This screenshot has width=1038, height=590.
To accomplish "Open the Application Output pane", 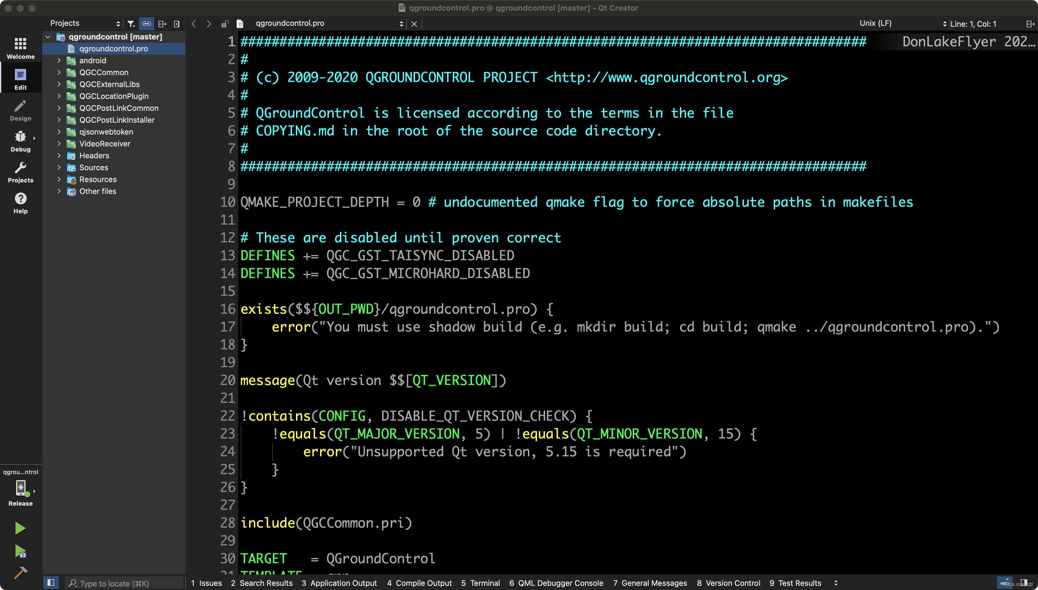I will [x=339, y=583].
